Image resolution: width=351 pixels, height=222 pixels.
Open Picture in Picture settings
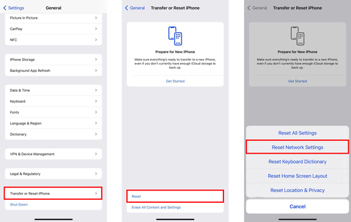tap(53, 18)
